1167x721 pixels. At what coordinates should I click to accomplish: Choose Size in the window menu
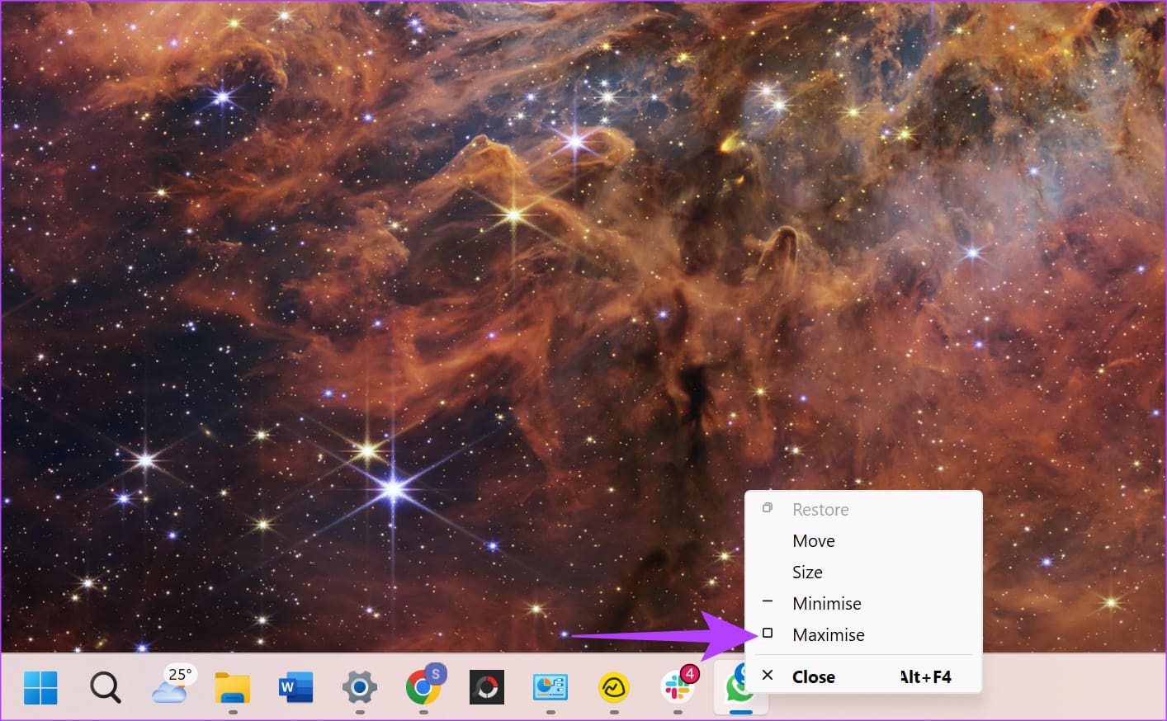807,572
